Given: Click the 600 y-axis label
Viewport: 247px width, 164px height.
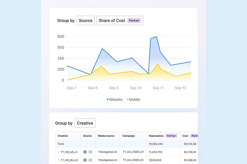Looking at the screenshot, I should [x=61, y=36].
